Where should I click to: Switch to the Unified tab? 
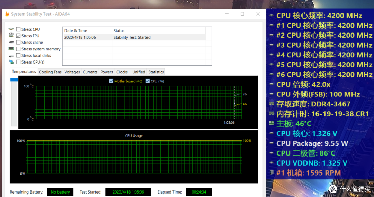(x=139, y=72)
